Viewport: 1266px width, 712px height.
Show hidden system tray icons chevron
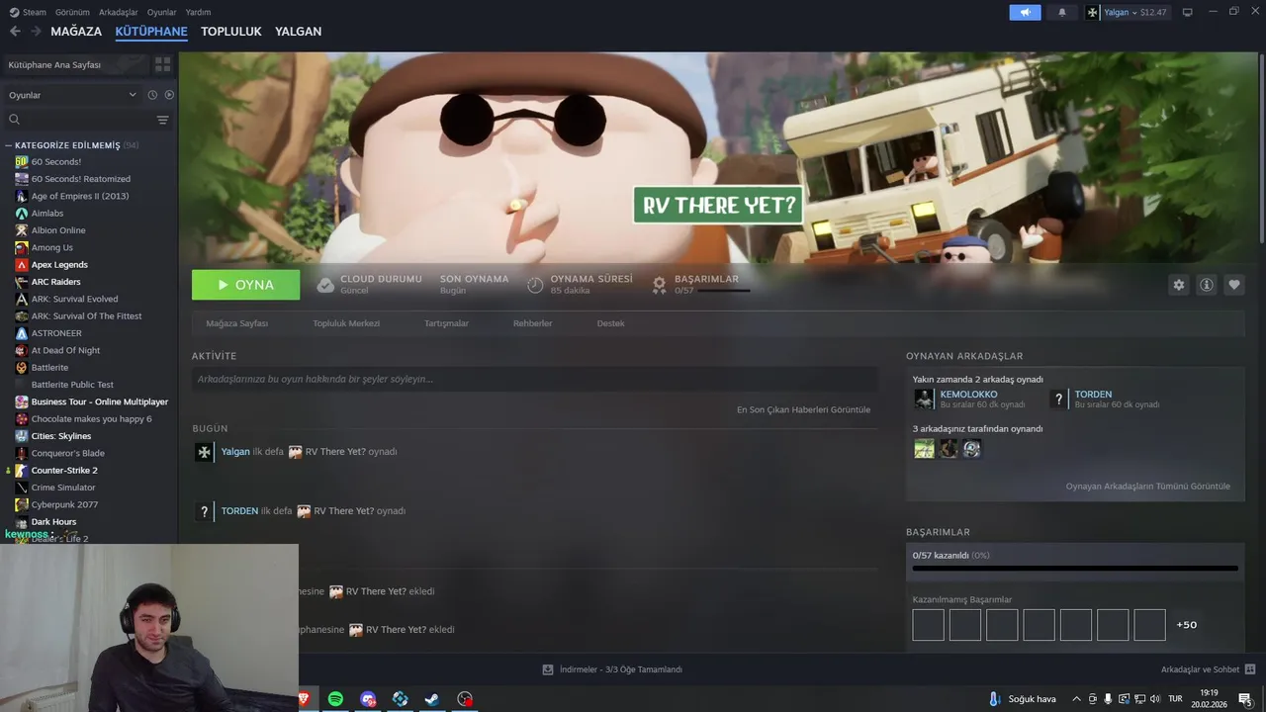1077,699
